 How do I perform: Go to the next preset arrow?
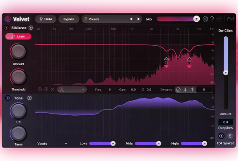pos(138,19)
